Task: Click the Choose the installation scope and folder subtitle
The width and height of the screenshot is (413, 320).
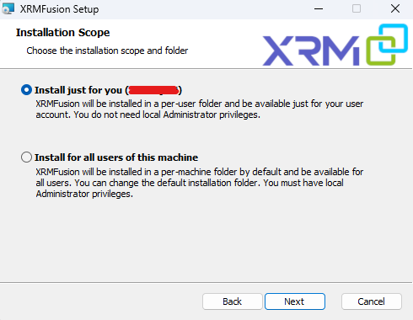Action: pos(107,51)
